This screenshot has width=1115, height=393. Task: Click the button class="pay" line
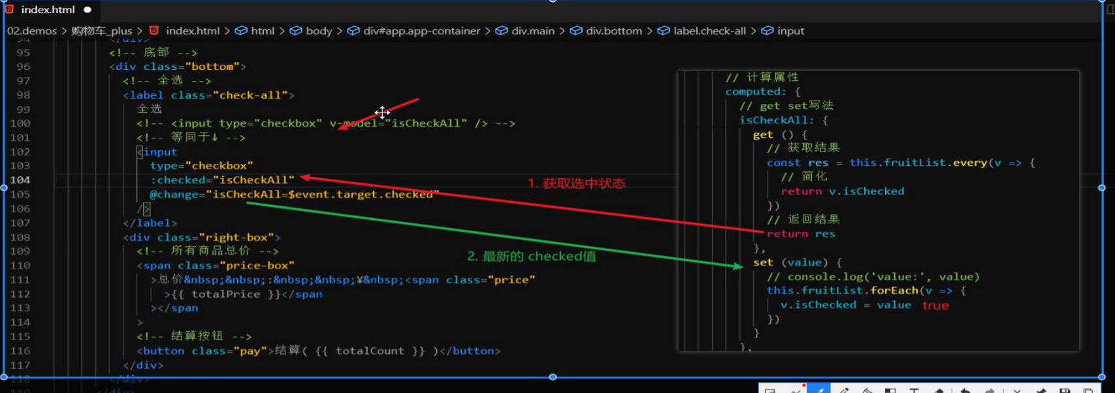[x=319, y=351]
